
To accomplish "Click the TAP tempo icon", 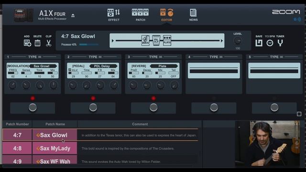I will tap(270, 43).
